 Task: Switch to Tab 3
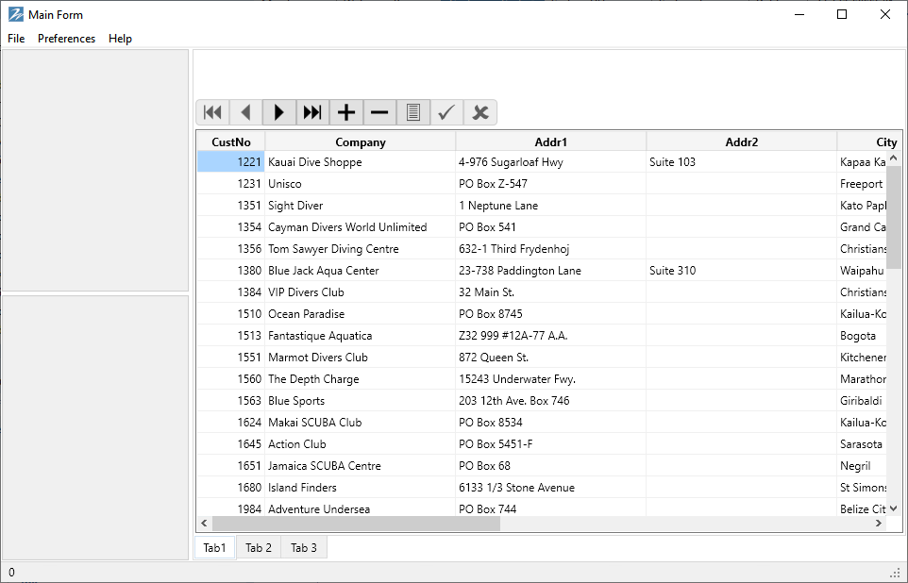[304, 548]
